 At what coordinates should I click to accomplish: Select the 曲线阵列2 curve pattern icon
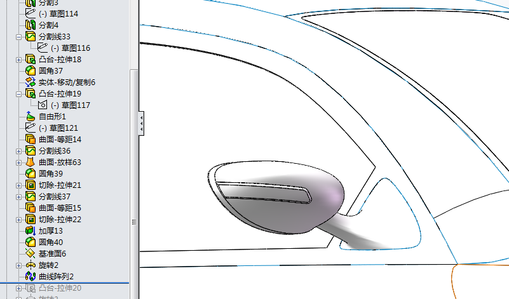coord(31,276)
